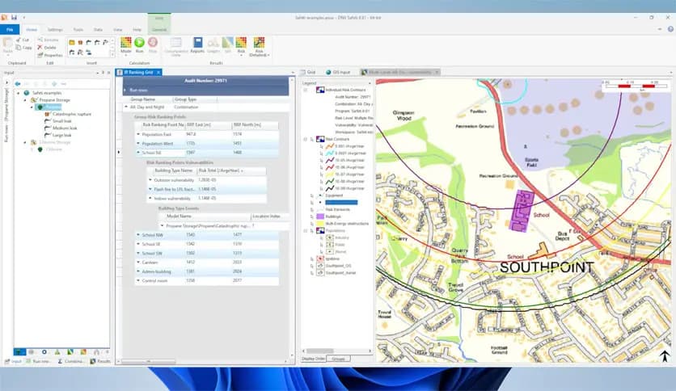Click the yellow Multi-Energy obstructions swatch
The width and height of the screenshot is (676, 391).
[320, 224]
